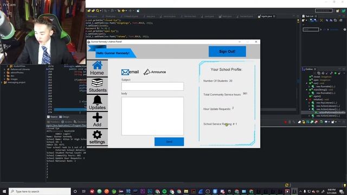The image size is (347, 195).
Task: Expand new KeyListener() node in Outline
Action: 310,103
